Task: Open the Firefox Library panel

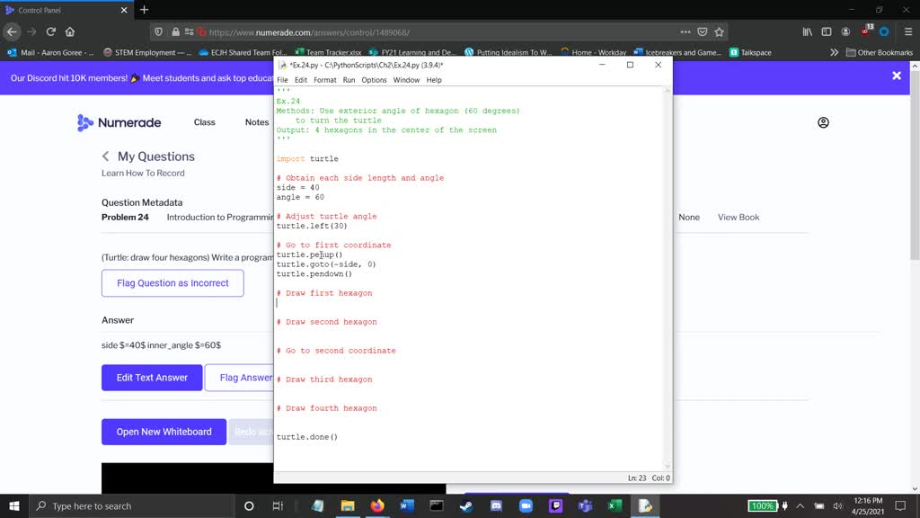Action: [x=807, y=30]
